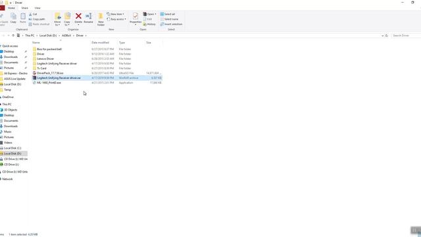Screen dimensions: 421x237
Task: Sort by the Name column header
Action: pos(36,42)
